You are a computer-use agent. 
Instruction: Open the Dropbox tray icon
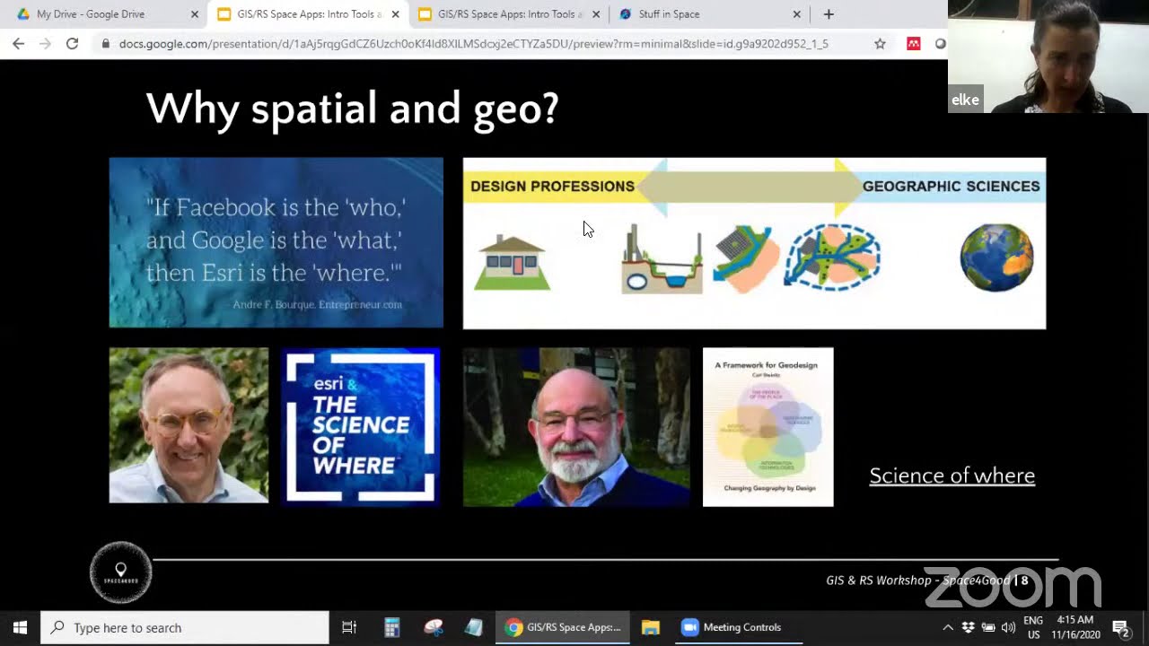click(968, 627)
